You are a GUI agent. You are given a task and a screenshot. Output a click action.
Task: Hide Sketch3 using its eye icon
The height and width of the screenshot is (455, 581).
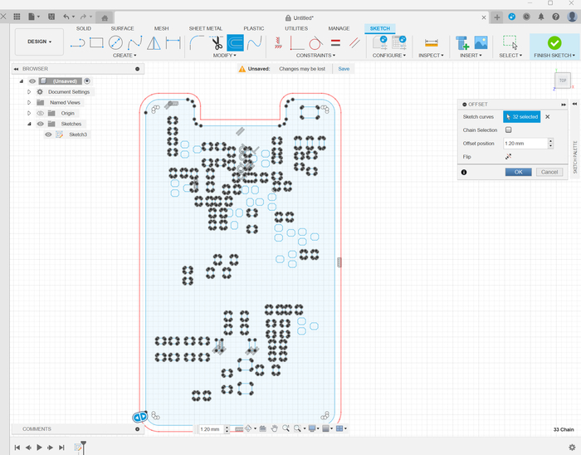(x=48, y=135)
